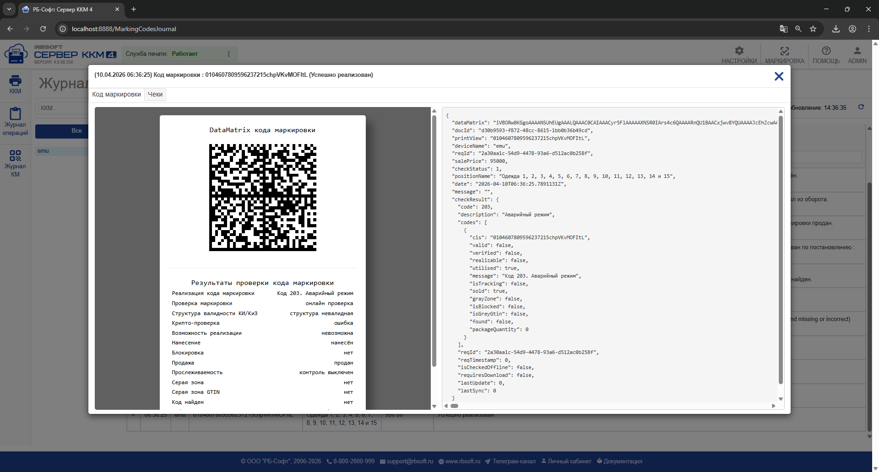Select the Код маркировки tab
This screenshot has height=472, width=879.
click(x=117, y=95)
